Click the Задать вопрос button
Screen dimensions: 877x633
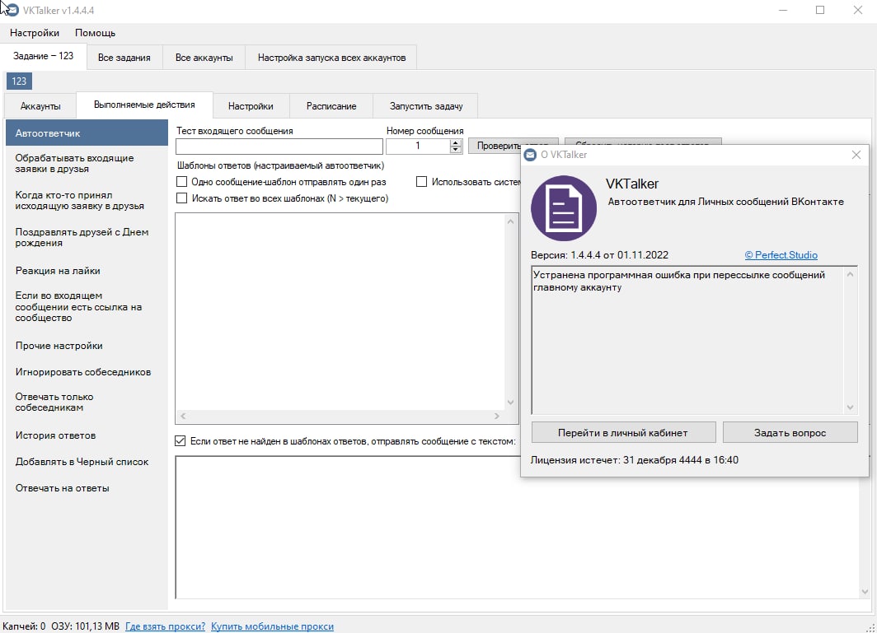[x=790, y=432]
